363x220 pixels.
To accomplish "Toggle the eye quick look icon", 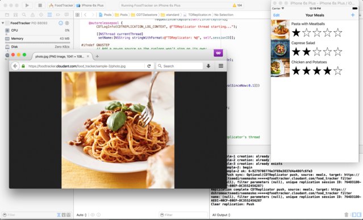I will [93, 215].
